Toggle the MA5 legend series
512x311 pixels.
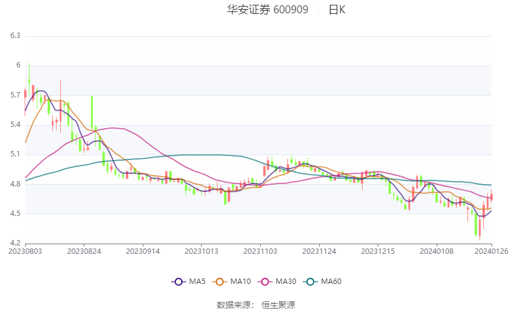[189, 282]
